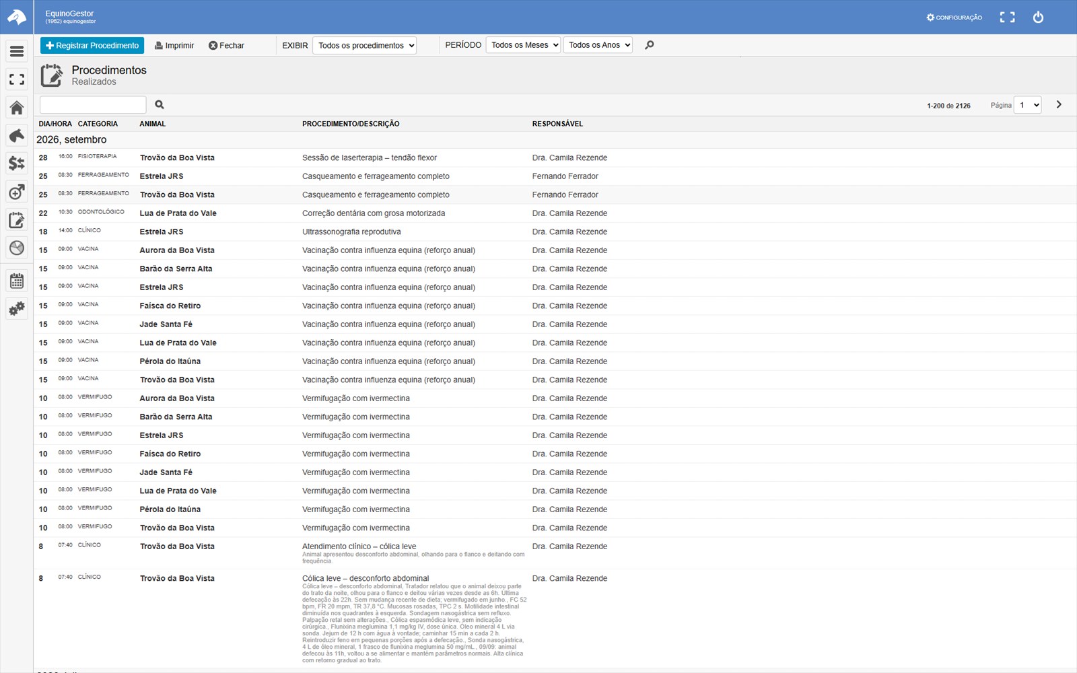The image size is (1077, 673).
Task: Click the EquinoGestor horse logo
Action: coord(16,17)
